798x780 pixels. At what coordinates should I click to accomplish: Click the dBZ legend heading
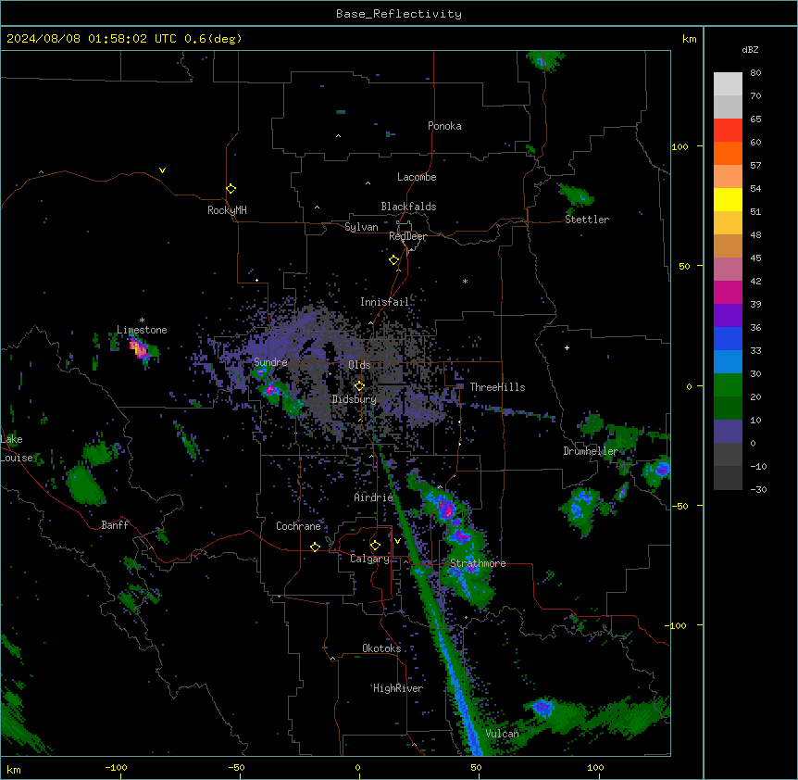[750, 49]
